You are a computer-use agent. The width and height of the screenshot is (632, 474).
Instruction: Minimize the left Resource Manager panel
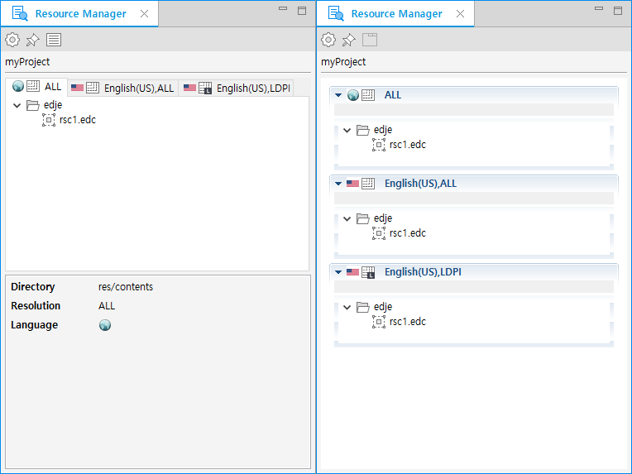[x=283, y=10]
